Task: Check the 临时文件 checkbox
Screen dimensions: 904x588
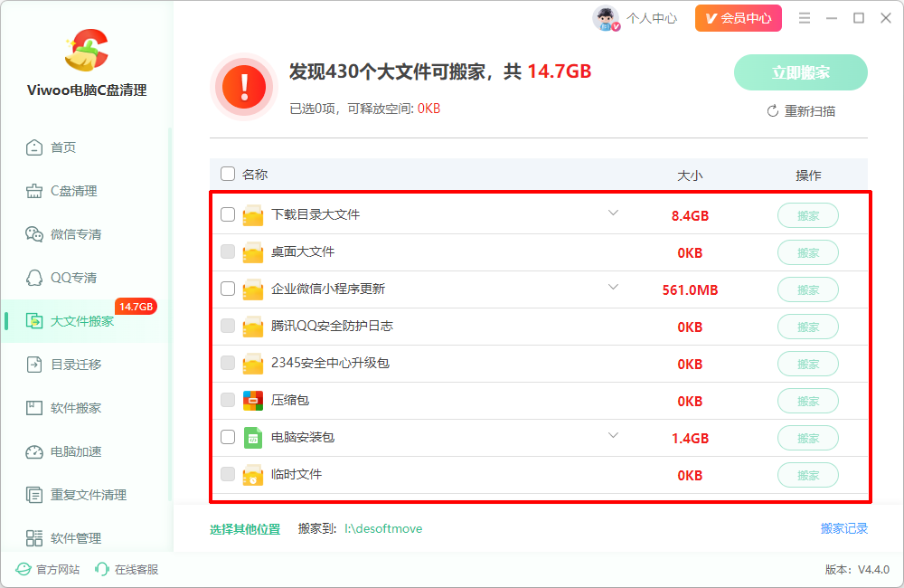Action: (x=228, y=474)
